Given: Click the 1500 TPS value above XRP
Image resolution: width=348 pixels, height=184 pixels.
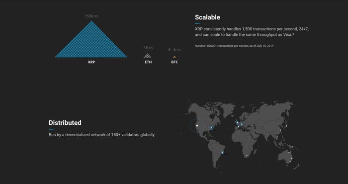Looking at the screenshot, I should tap(91, 16).
